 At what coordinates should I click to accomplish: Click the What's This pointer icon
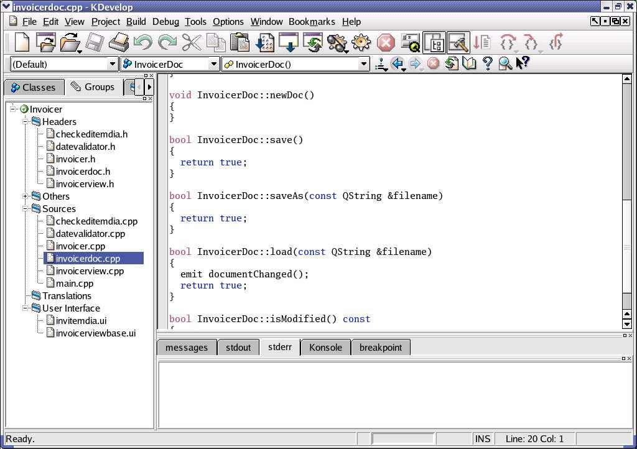point(522,63)
